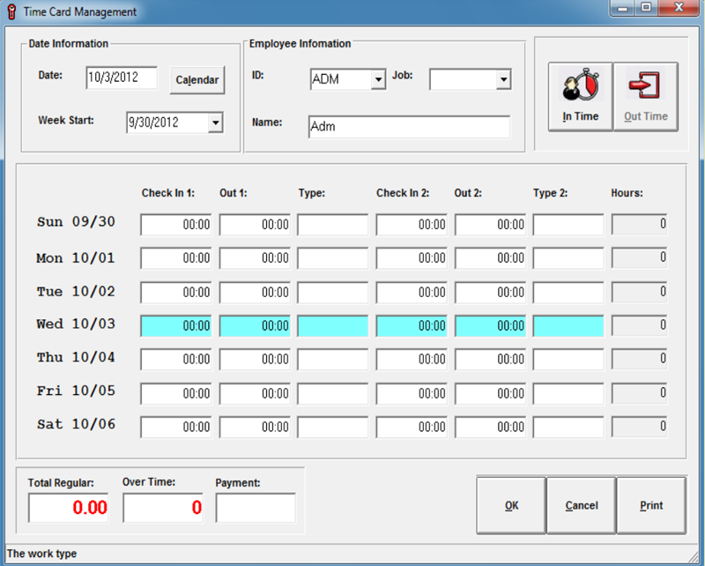
Task: Select Type field for Tue 10/02
Action: [x=333, y=293]
